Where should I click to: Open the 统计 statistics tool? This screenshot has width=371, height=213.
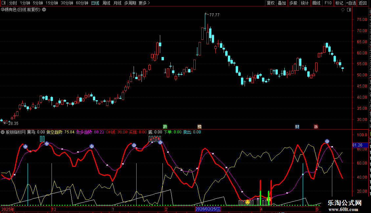tap(305, 3)
